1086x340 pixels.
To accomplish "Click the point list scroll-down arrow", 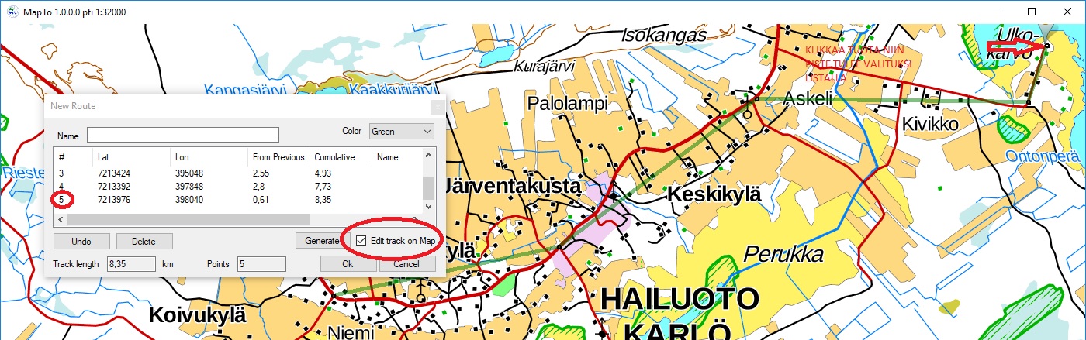I will click(x=428, y=208).
